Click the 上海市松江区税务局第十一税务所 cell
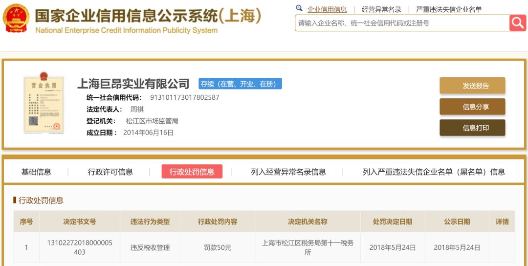 308,247
